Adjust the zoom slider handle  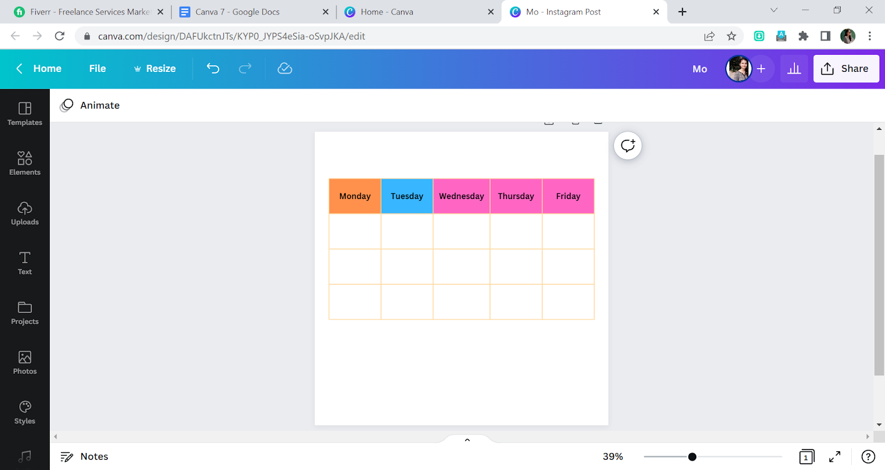click(x=692, y=457)
